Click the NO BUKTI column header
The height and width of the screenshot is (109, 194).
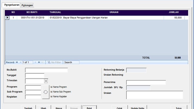tap(32, 12)
